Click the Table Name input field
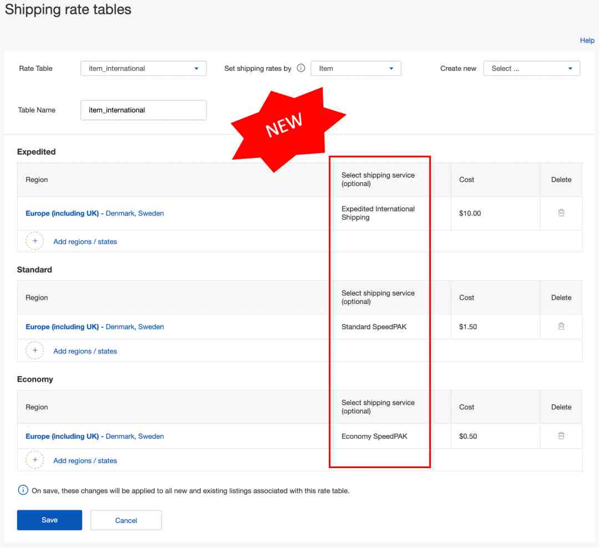The height and width of the screenshot is (548, 599). click(x=143, y=110)
